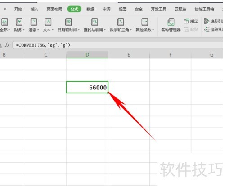Open the 名称管理器 name manager

point(171,25)
